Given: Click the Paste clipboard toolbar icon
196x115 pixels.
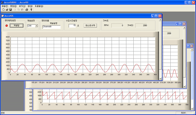Looking at the screenshot, I should [x=22, y=10].
